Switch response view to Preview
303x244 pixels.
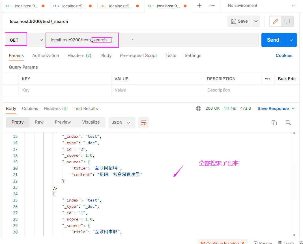[63, 122]
